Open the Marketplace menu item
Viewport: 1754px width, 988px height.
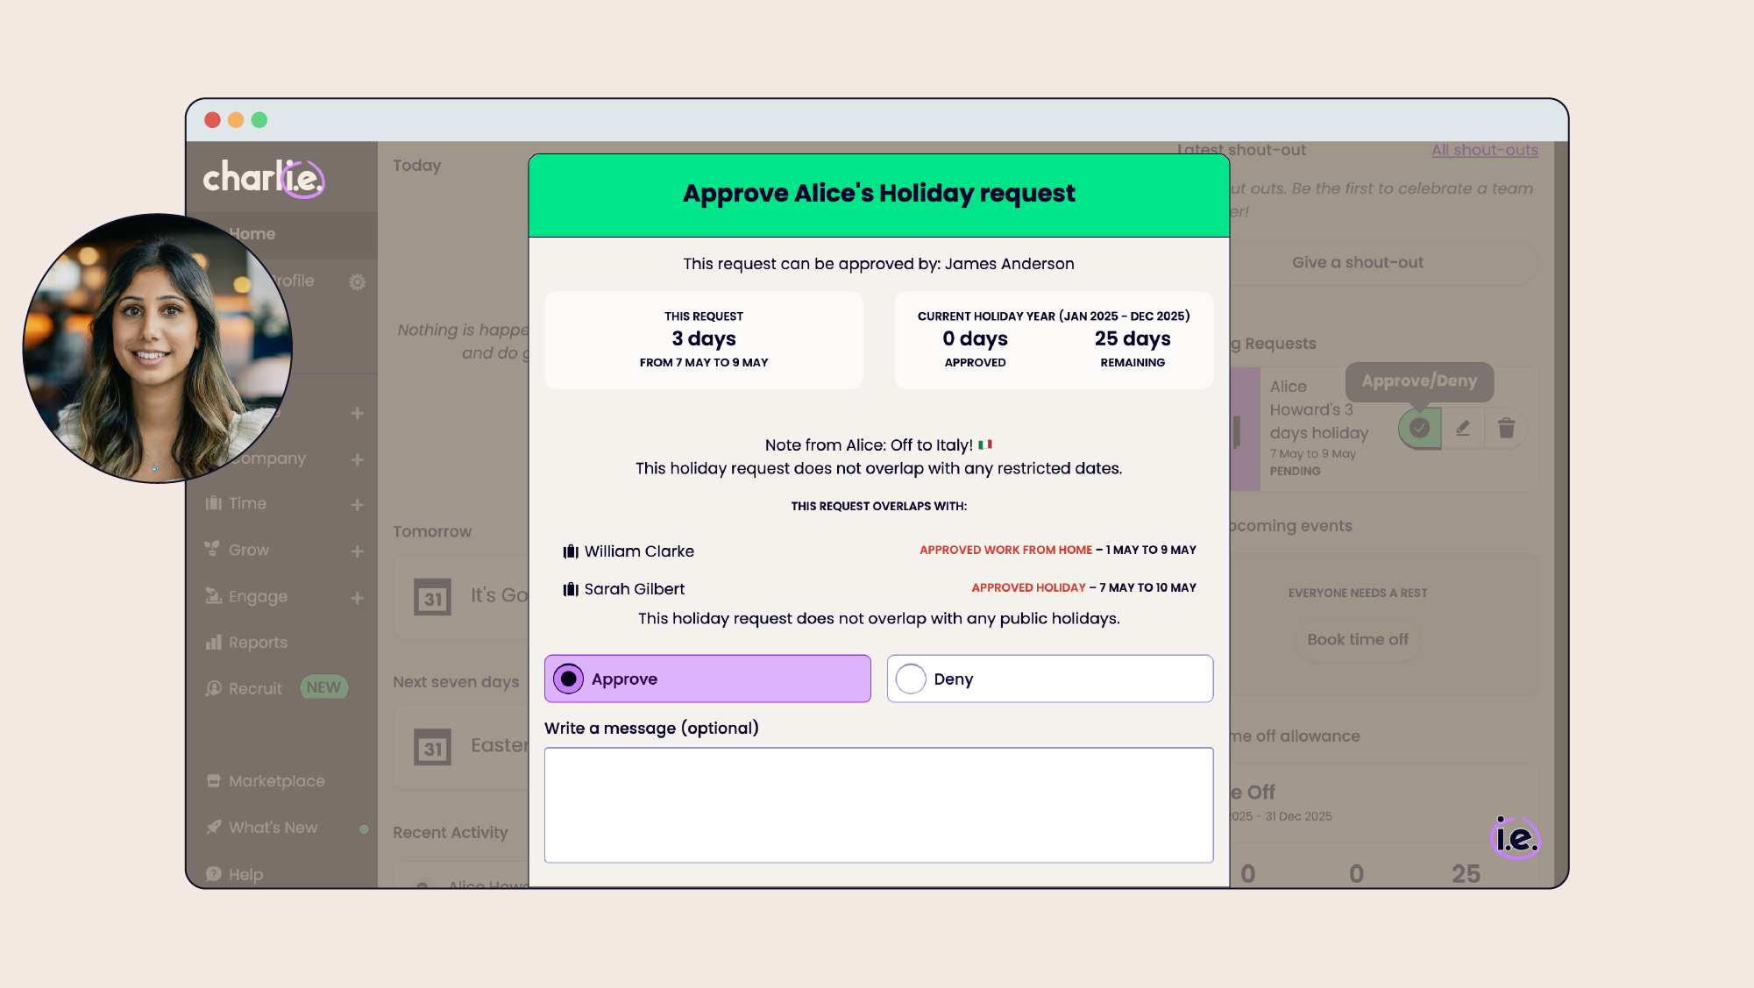click(x=275, y=781)
